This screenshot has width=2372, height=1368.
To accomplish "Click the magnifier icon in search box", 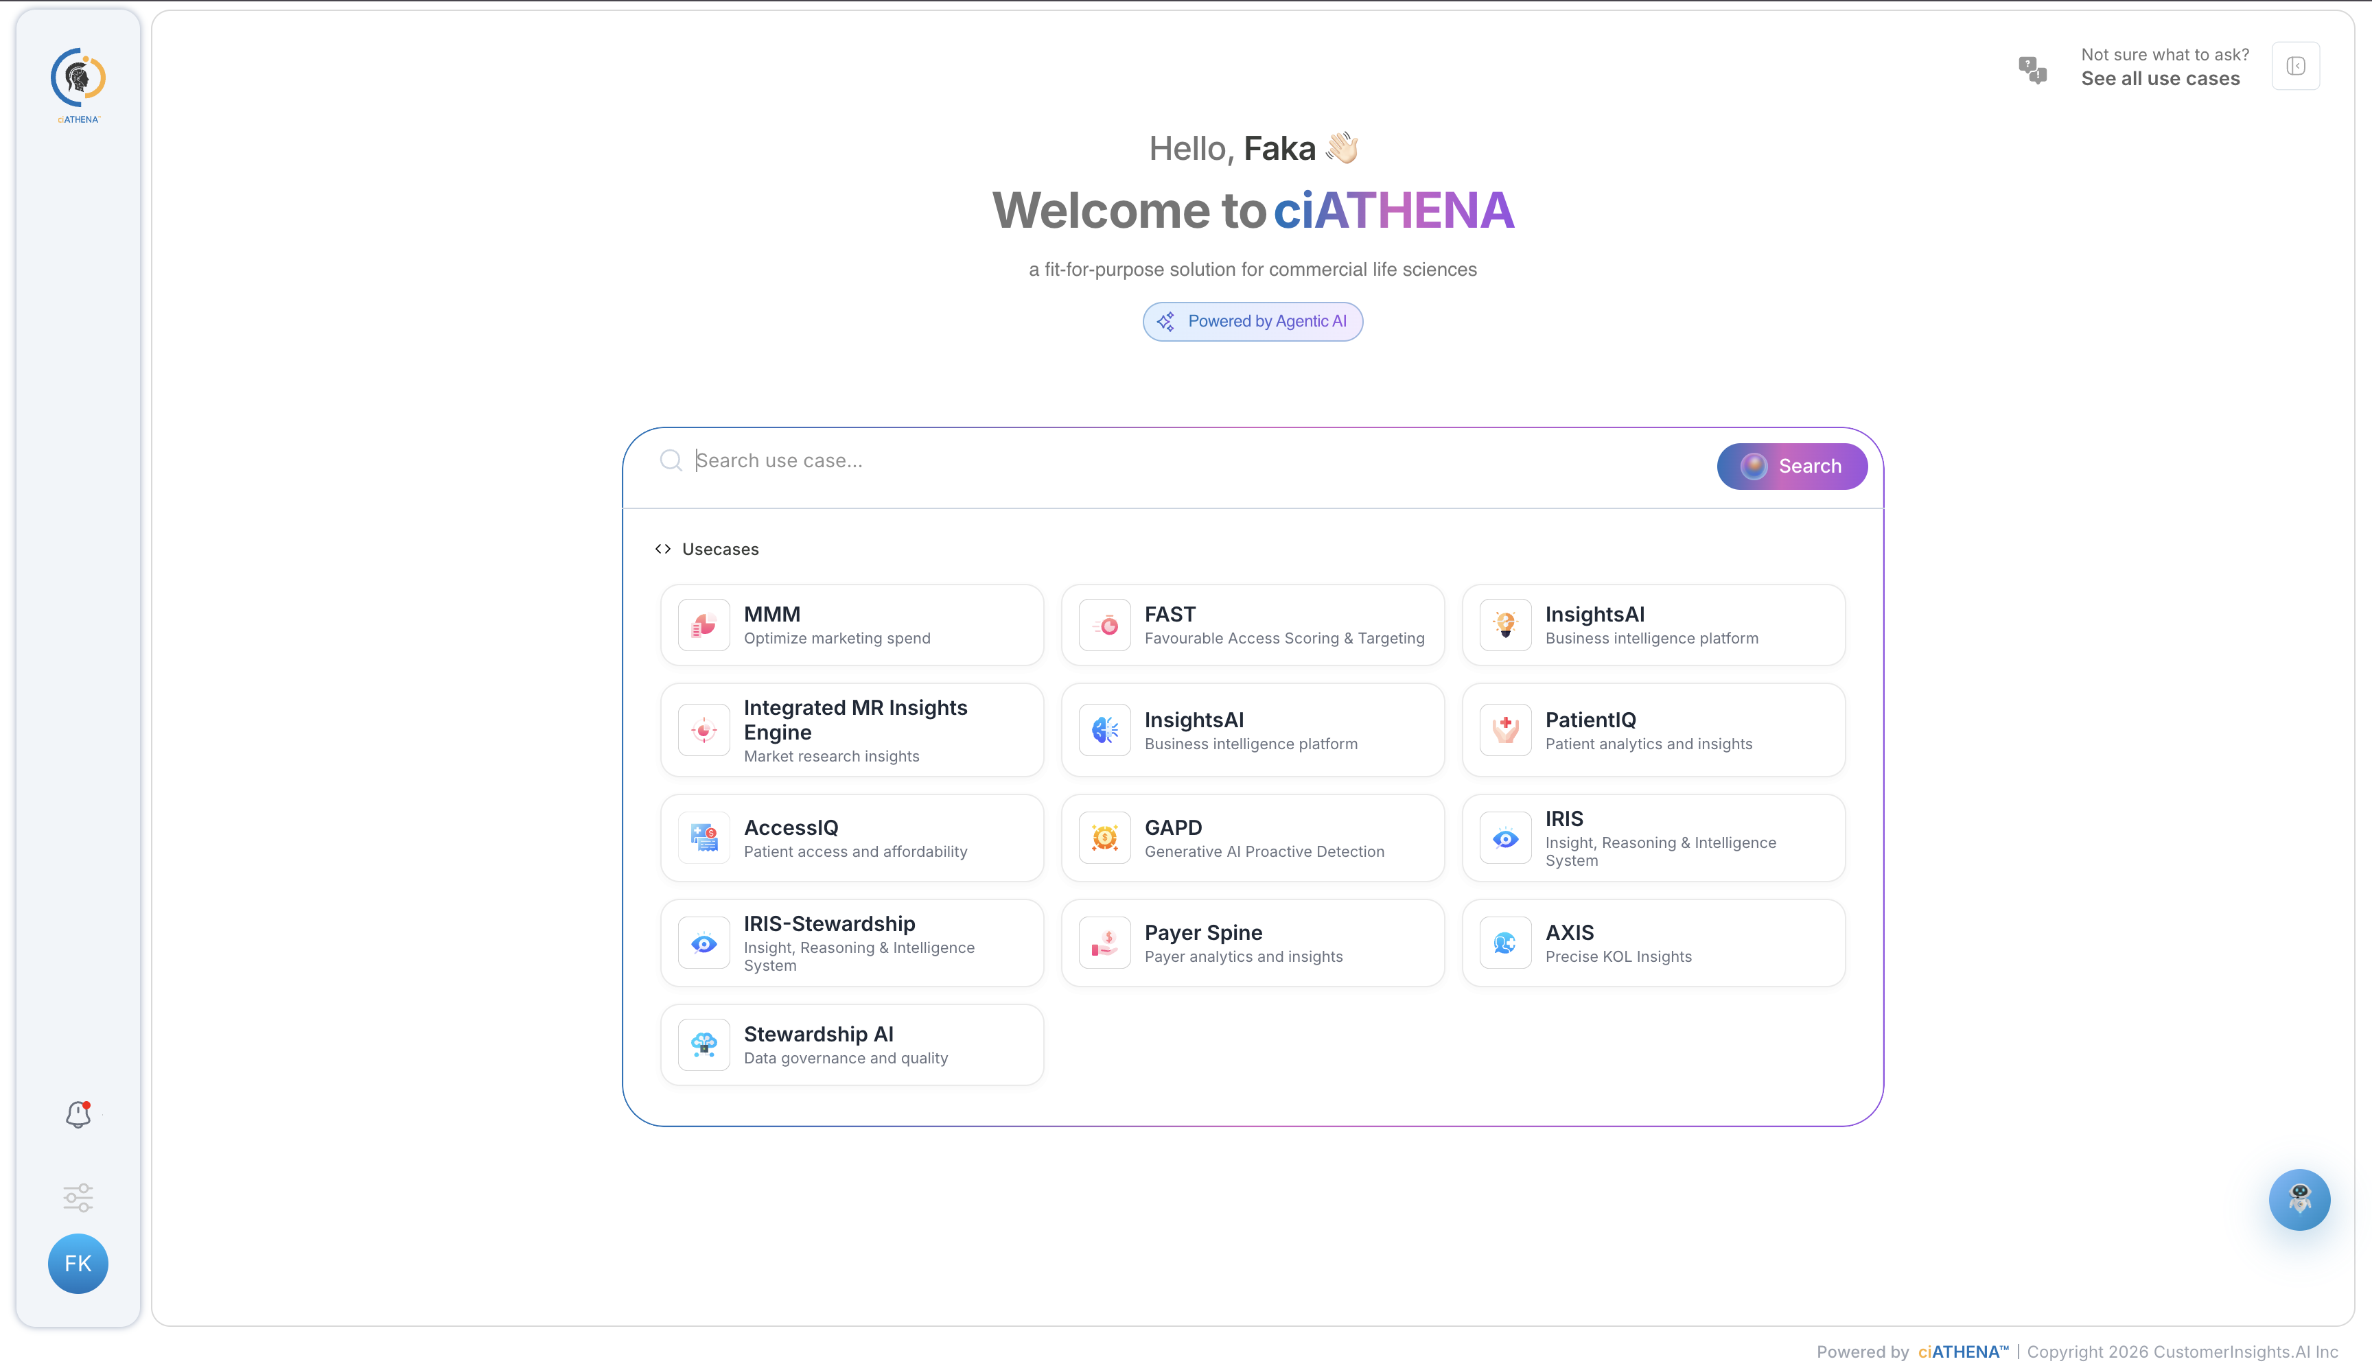I will coord(671,460).
